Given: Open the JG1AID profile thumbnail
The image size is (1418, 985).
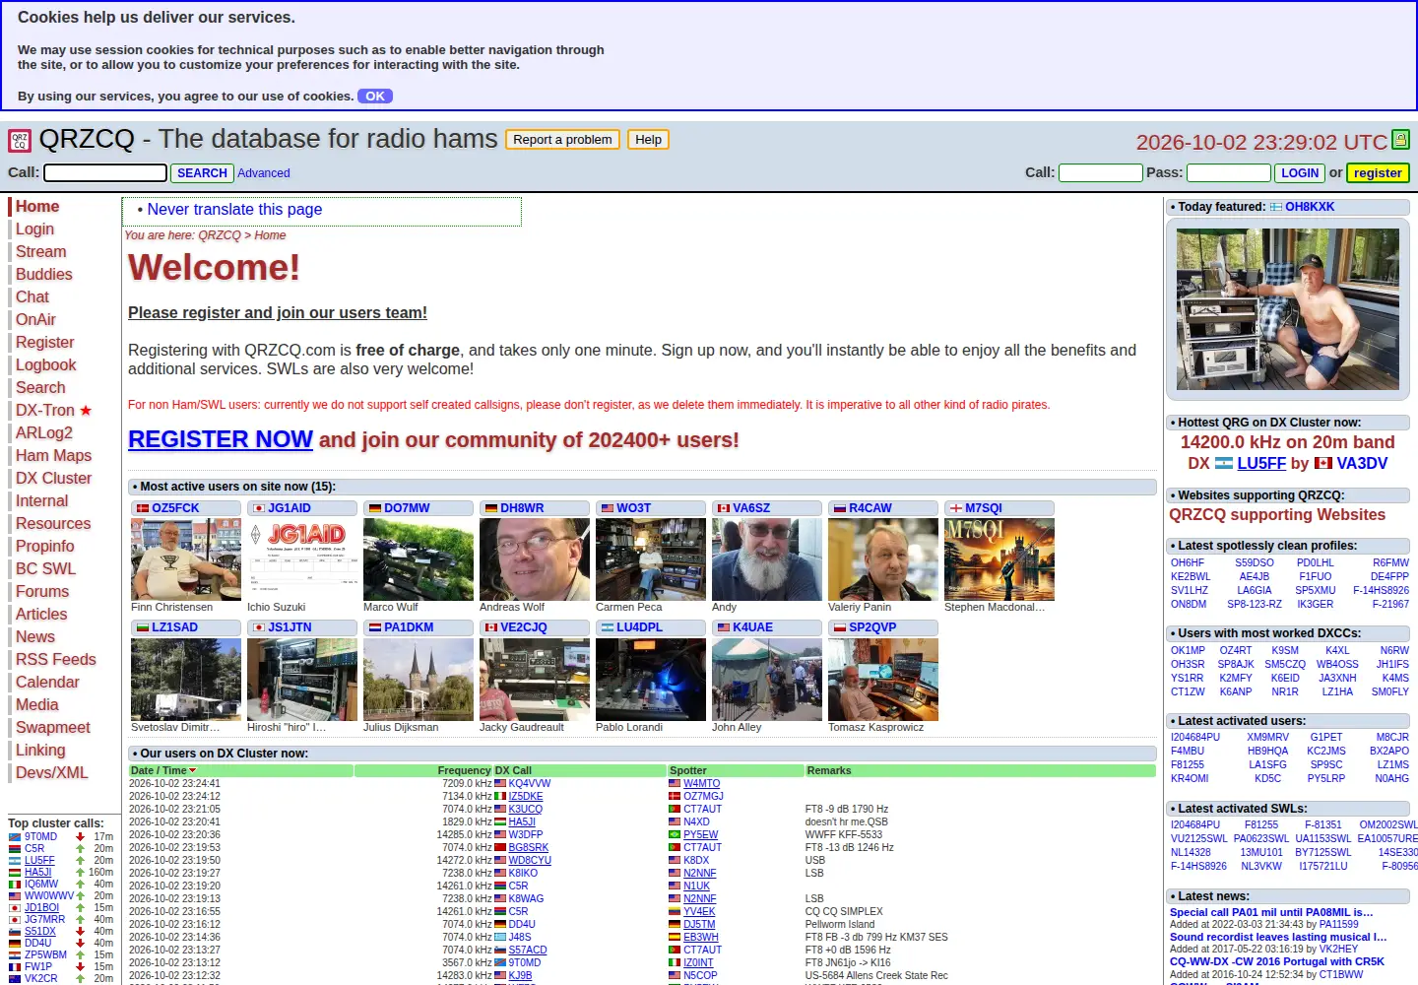Looking at the screenshot, I should (x=302, y=559).
